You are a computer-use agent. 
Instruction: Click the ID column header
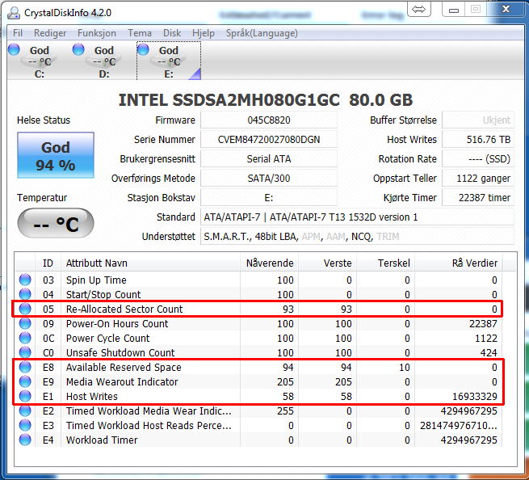(48, 263)
